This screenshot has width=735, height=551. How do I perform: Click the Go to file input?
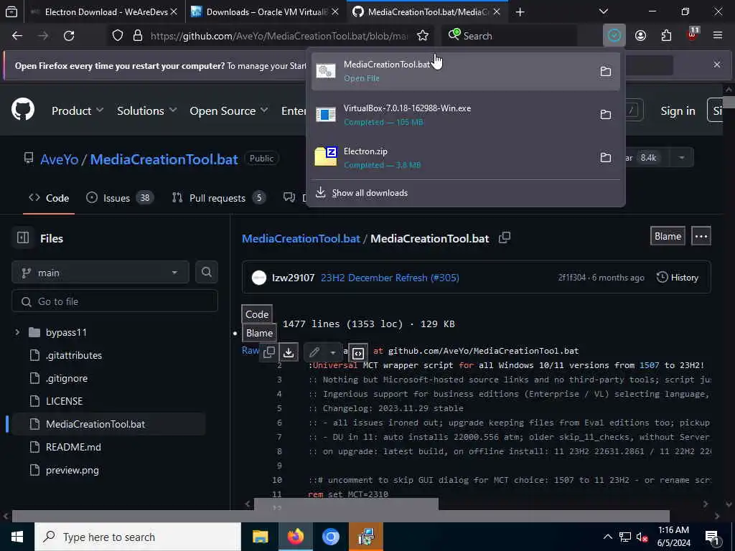pyautogui.click(x=115, y=302)
